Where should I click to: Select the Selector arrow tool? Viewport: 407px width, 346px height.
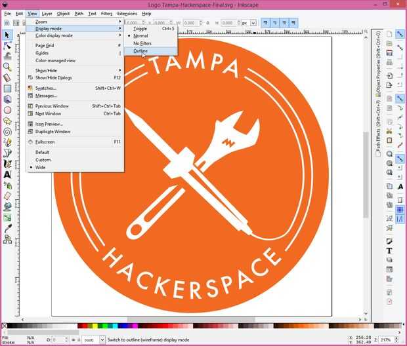[7, 35]
